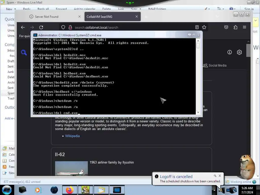Click the Bonzi hamster desktop character

point(247,167)
